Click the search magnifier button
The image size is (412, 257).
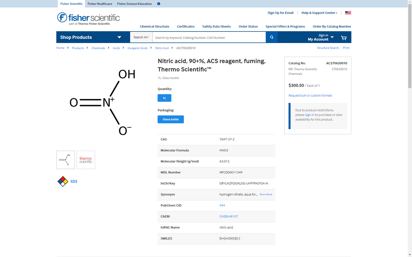[x=272, y=37]
